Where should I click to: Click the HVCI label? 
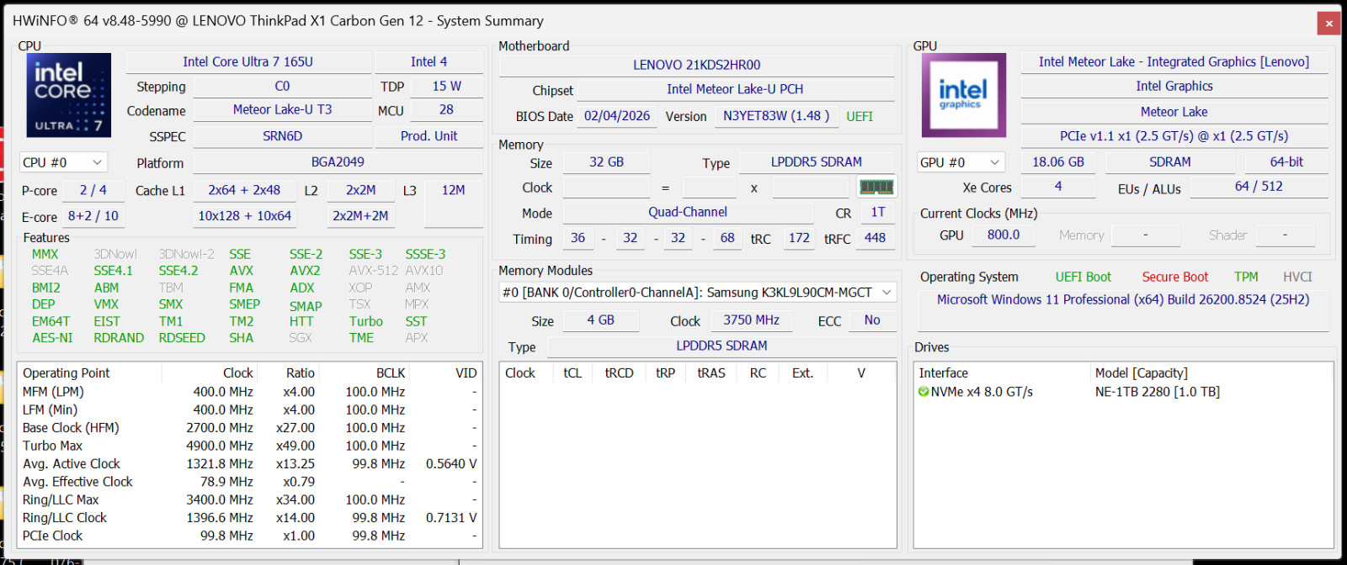tap(1297, 277)
